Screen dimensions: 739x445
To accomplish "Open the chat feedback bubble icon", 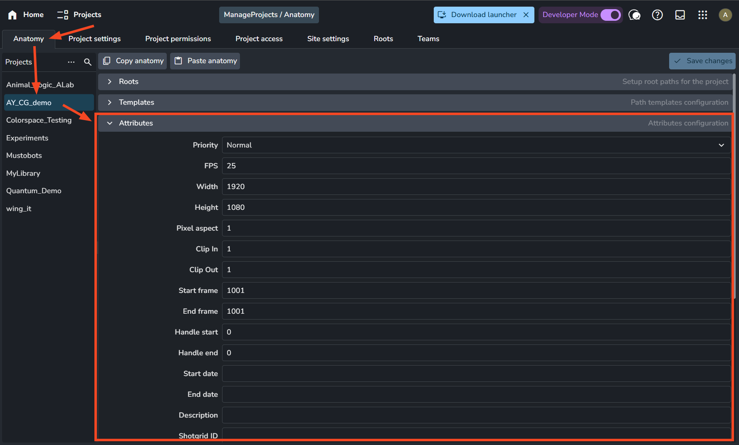I will tap(634, 15).
